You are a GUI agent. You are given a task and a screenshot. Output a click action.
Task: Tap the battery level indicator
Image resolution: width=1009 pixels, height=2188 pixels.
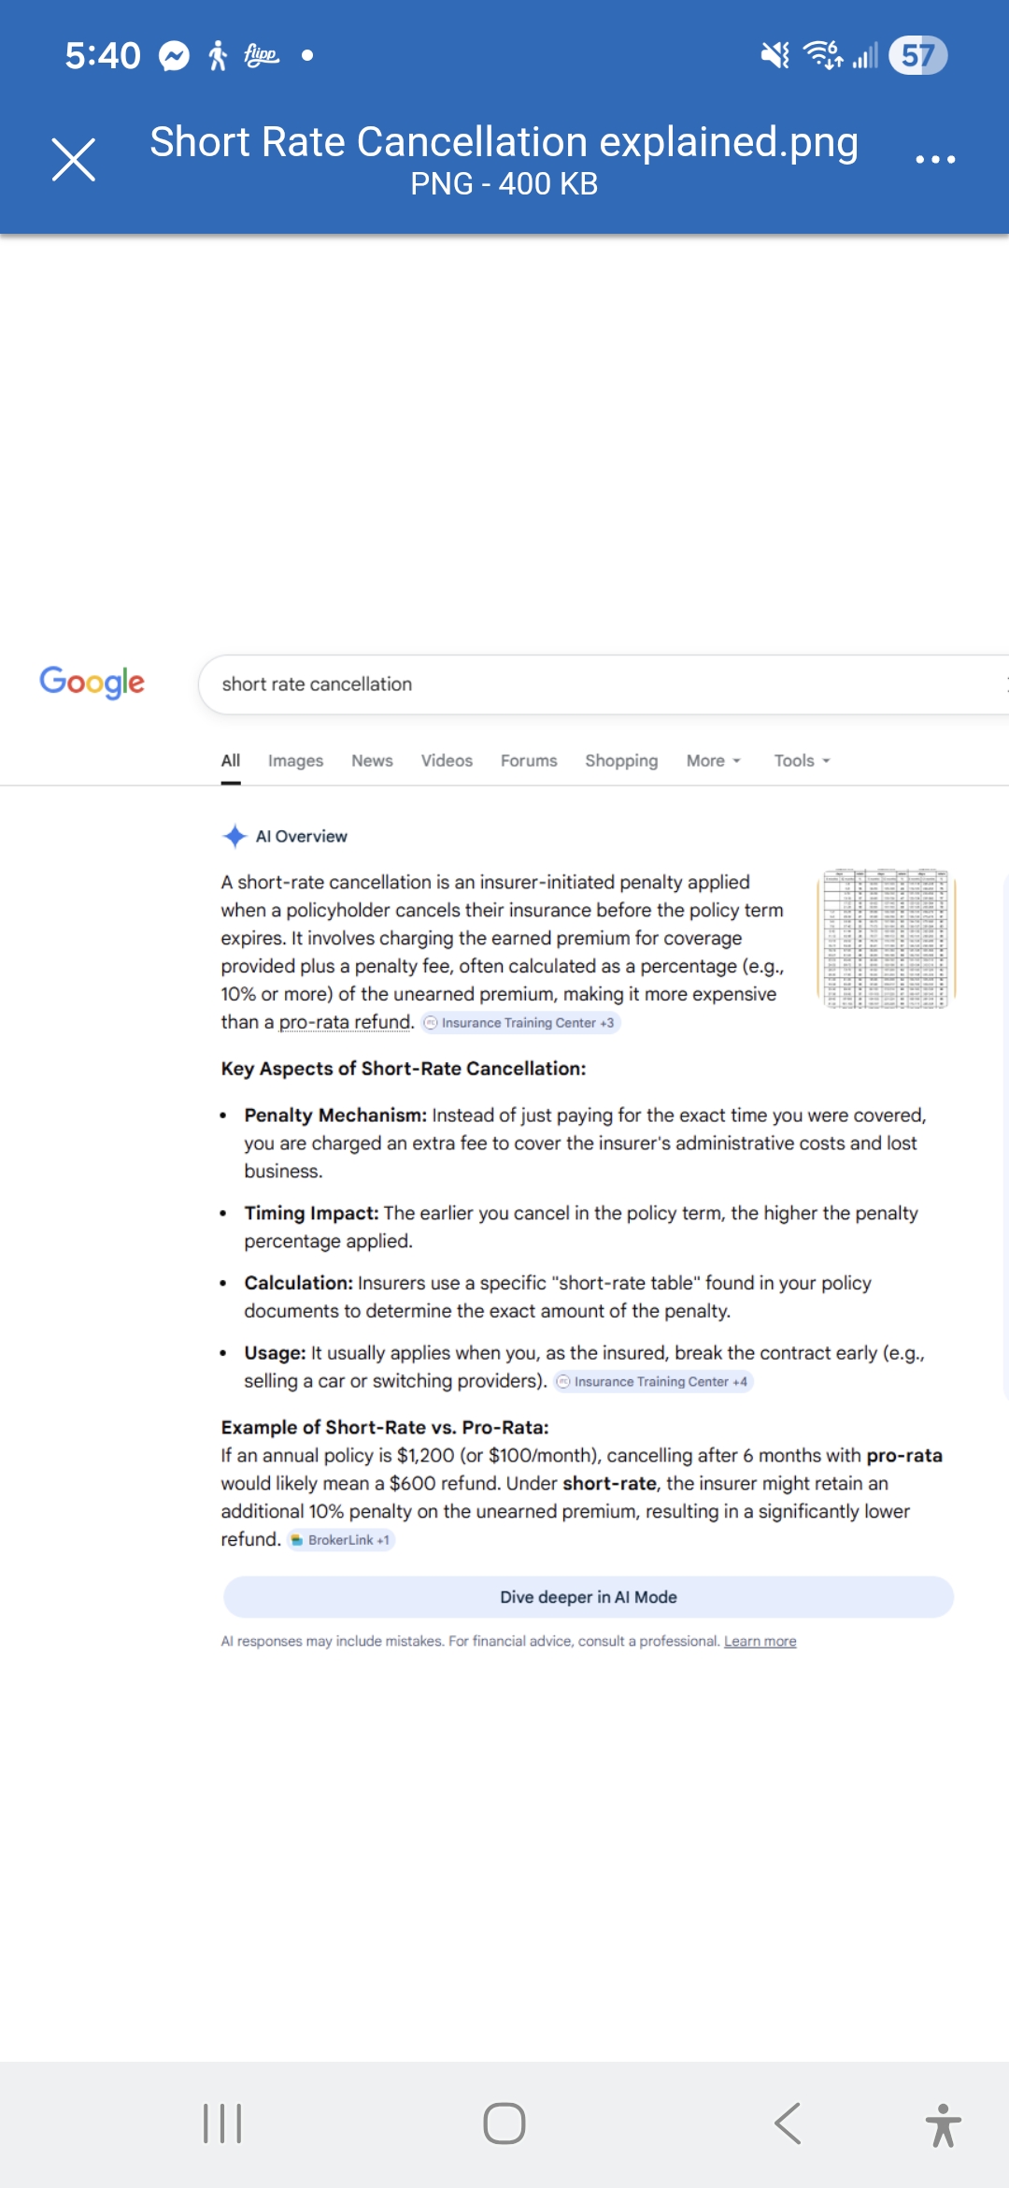(x=917, y=55)
